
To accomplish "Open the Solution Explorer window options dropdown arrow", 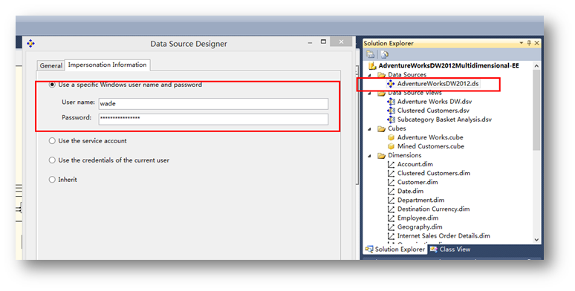I will (521, 43).
